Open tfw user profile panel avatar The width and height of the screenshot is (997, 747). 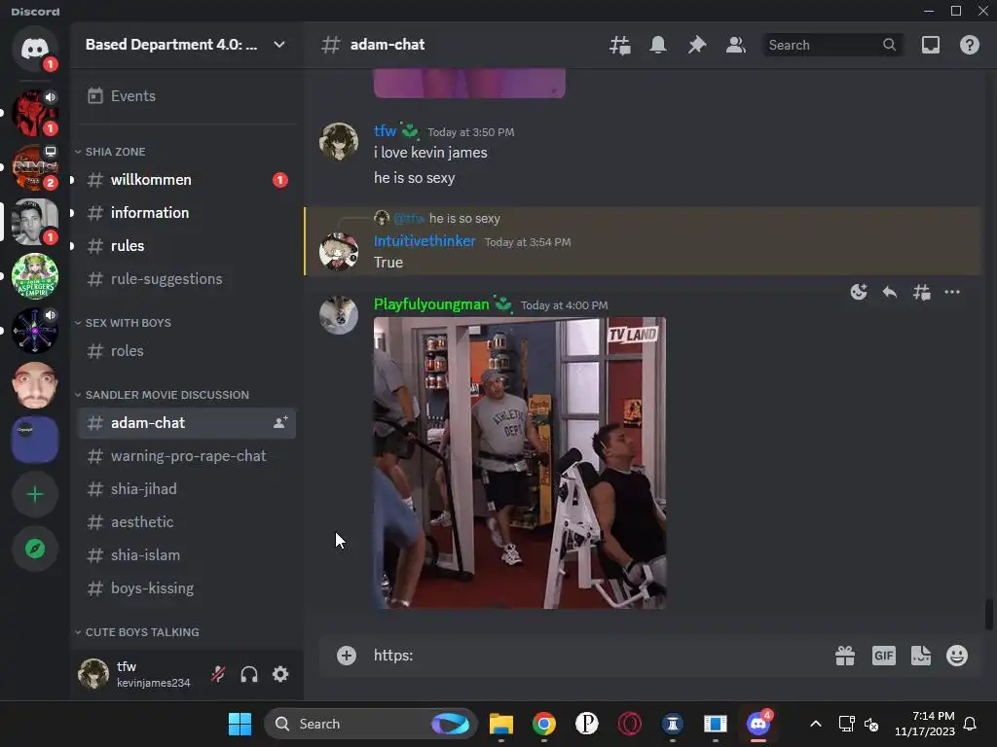[x=93, y=674]
